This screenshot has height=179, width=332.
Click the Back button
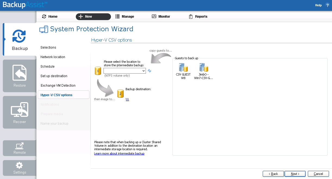point(273,174)
